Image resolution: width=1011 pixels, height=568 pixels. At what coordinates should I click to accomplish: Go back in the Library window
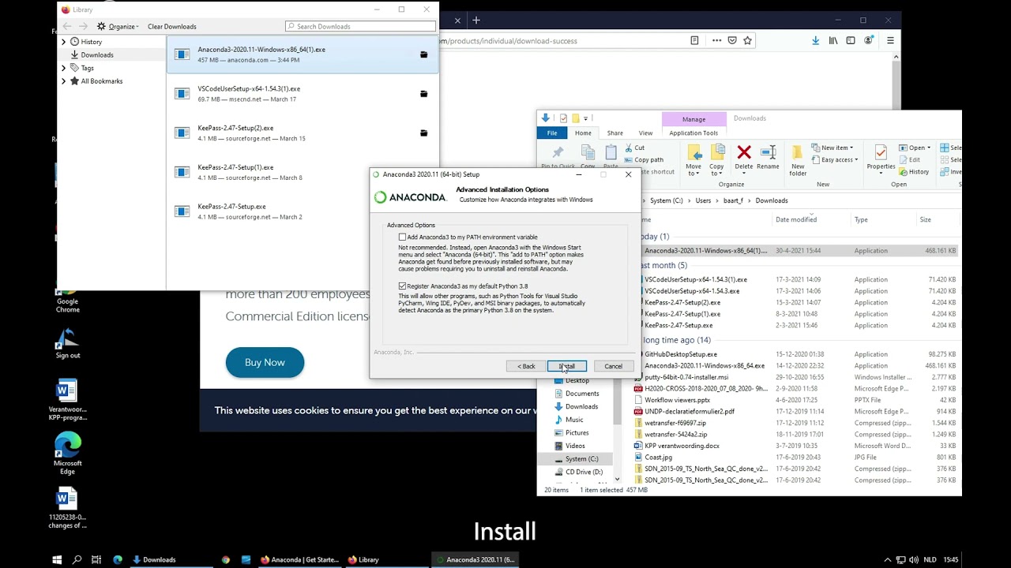tap(67, 26)
